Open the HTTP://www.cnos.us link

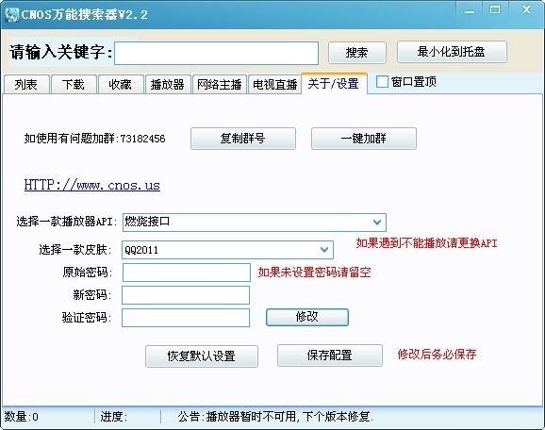tap(92, 185)
